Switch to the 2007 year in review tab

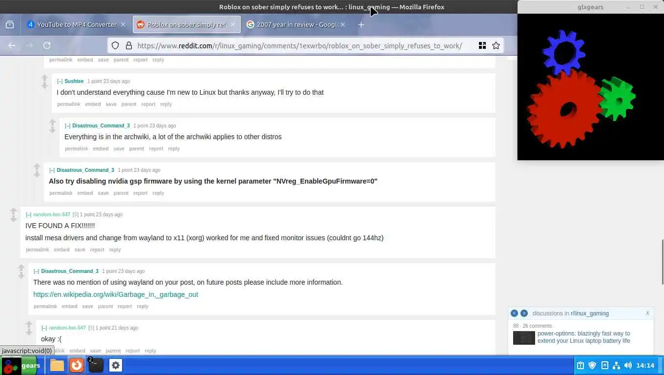[296, 24]
